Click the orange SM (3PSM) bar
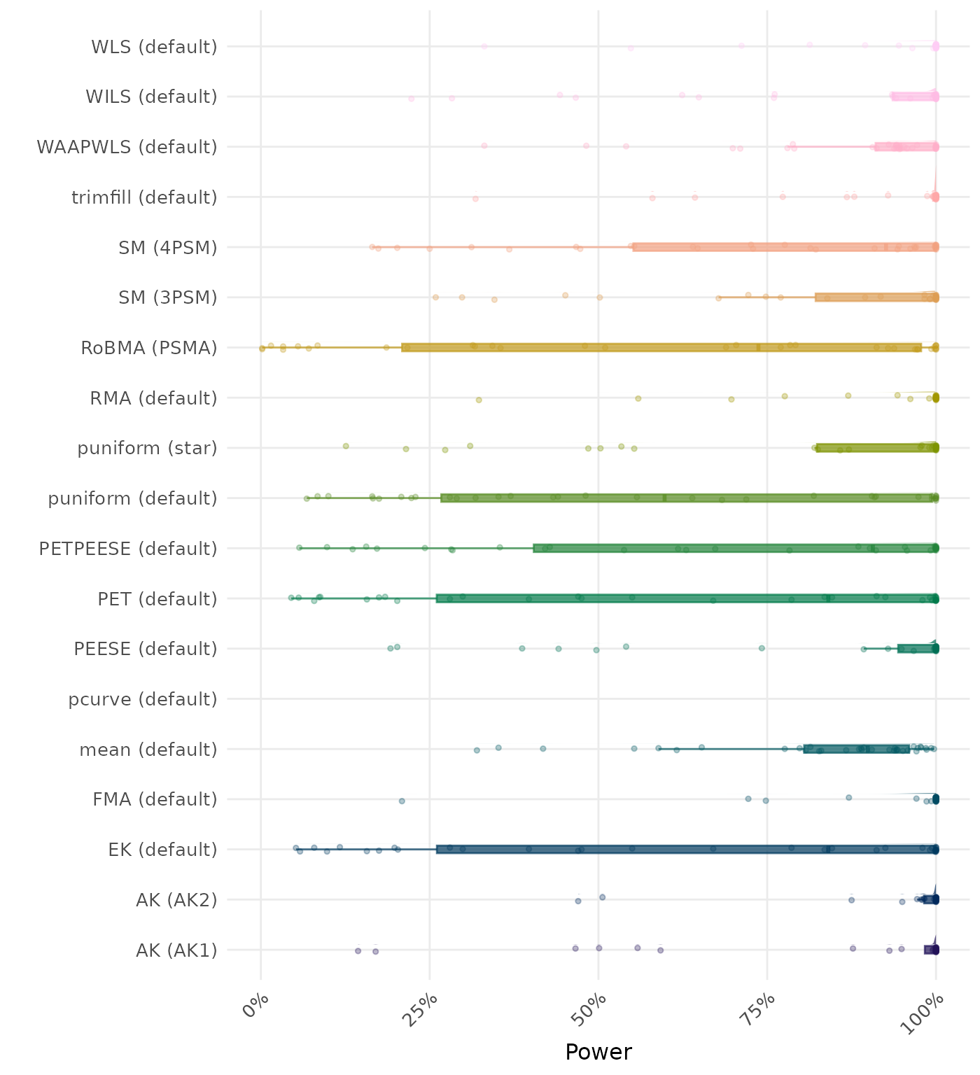 [x=876, y=297]
